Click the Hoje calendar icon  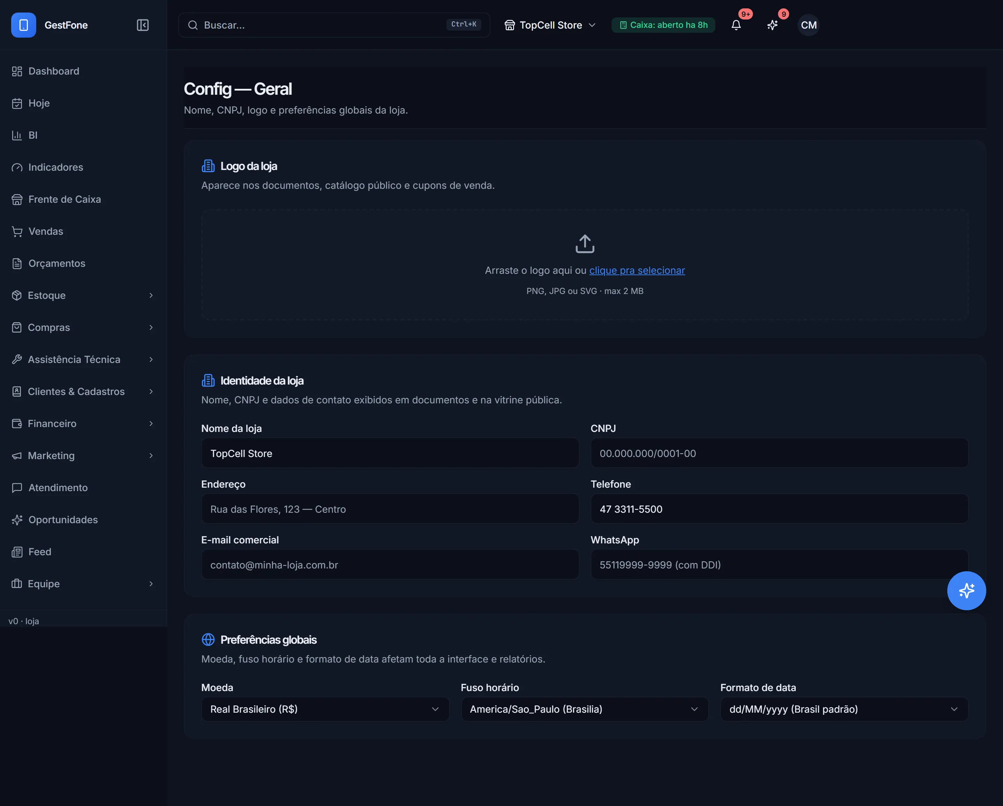(x=17, y=103)
